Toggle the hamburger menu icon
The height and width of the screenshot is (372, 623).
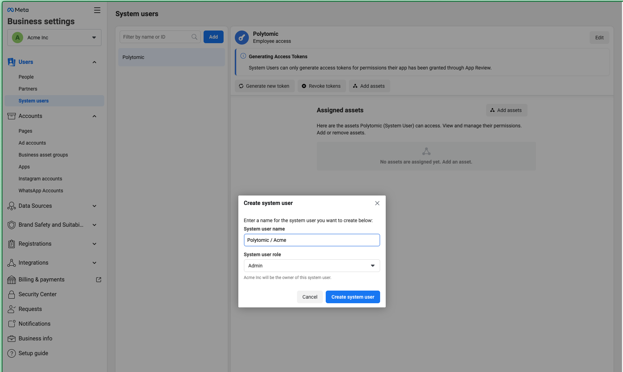click(x=97, y=10)
